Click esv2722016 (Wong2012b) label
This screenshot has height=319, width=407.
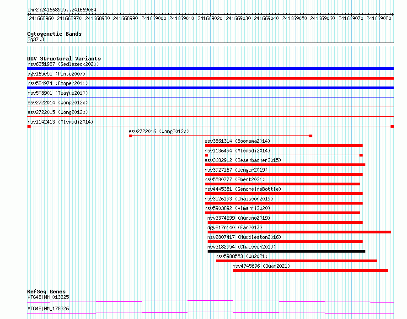click(159, 131)
